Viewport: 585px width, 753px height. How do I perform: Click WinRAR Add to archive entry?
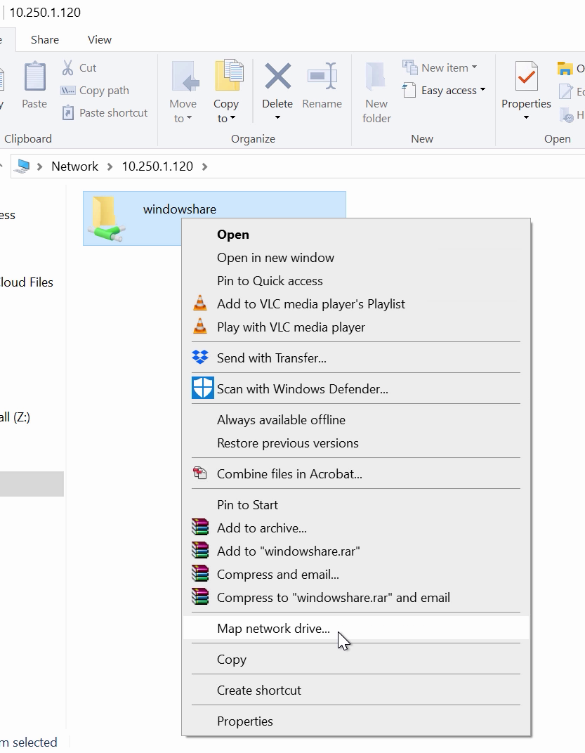coord(356,528)
